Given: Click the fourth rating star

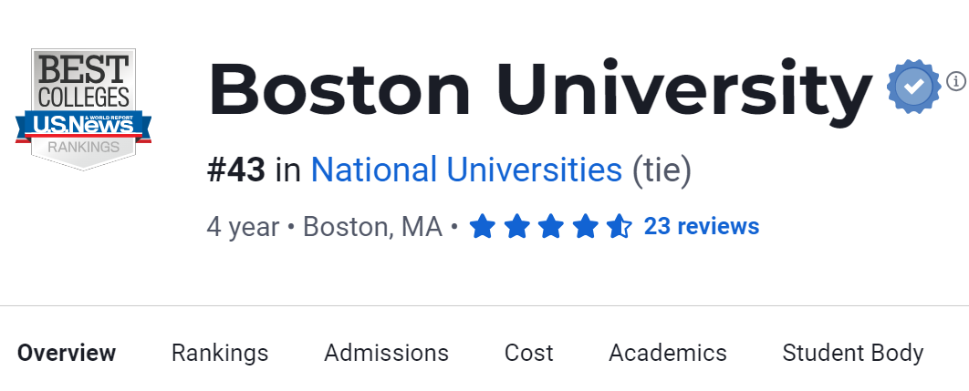Looking at the screenshot, I should (586, 226).
